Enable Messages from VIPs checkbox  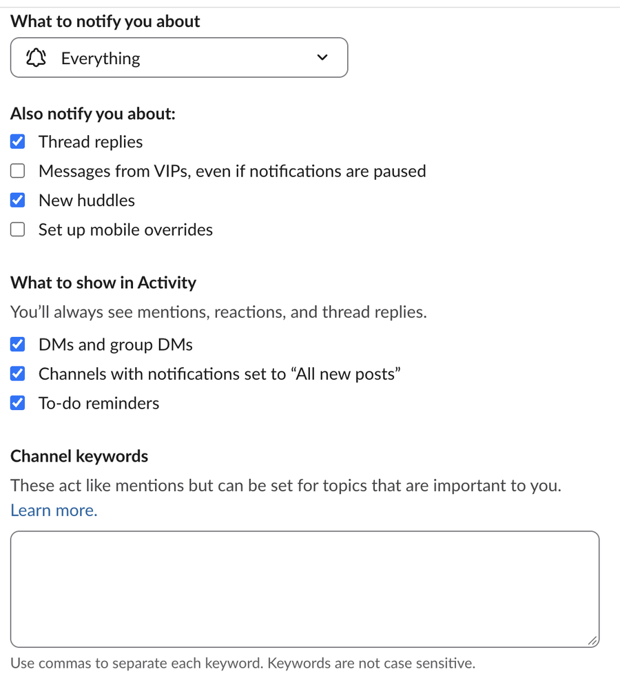(x=18, y=171)
